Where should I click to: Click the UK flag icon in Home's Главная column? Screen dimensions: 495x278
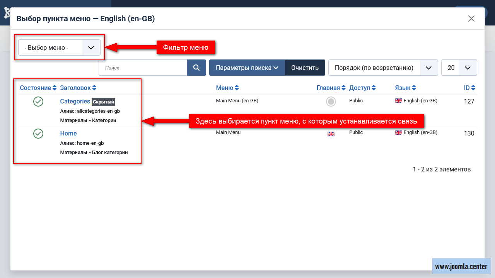coord(331,134)
